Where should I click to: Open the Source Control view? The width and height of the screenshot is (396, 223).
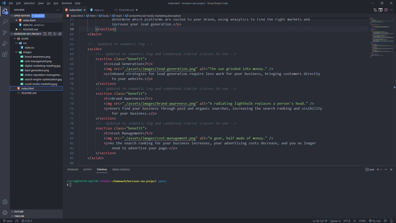(x=5, y=33)
